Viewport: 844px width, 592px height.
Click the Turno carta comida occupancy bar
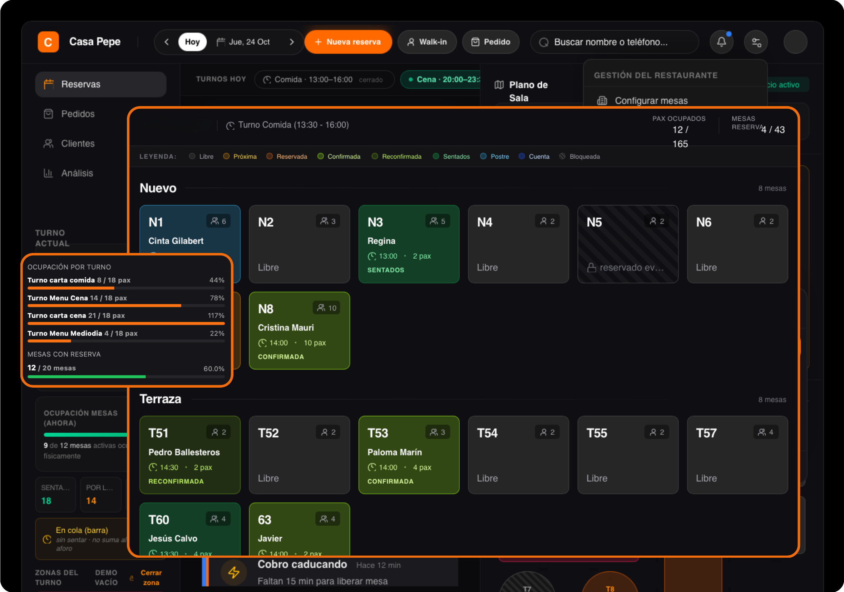coord(126,288)
